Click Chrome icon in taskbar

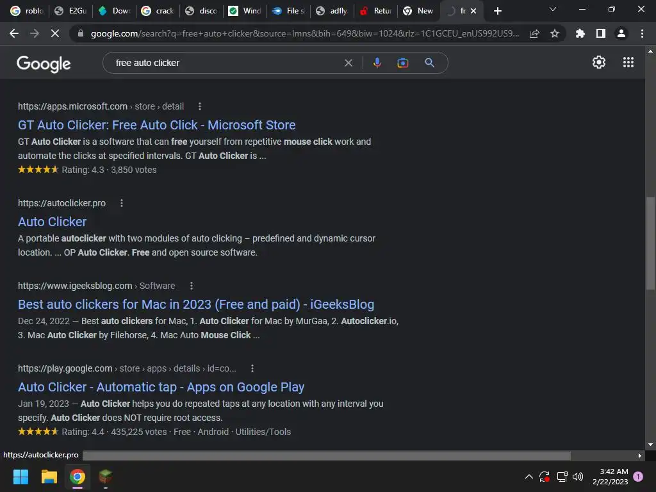[78, 477]
